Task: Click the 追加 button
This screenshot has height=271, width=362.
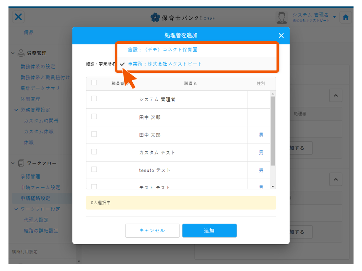Action: coord(209,231)
